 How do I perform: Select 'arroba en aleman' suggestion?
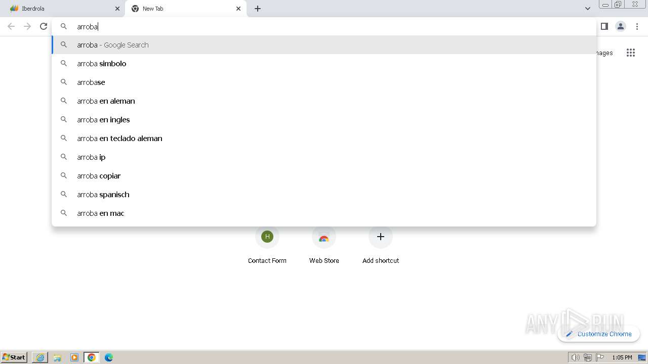point(324,101)
